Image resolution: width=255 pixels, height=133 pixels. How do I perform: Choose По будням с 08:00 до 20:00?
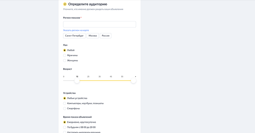coord(65,127)
